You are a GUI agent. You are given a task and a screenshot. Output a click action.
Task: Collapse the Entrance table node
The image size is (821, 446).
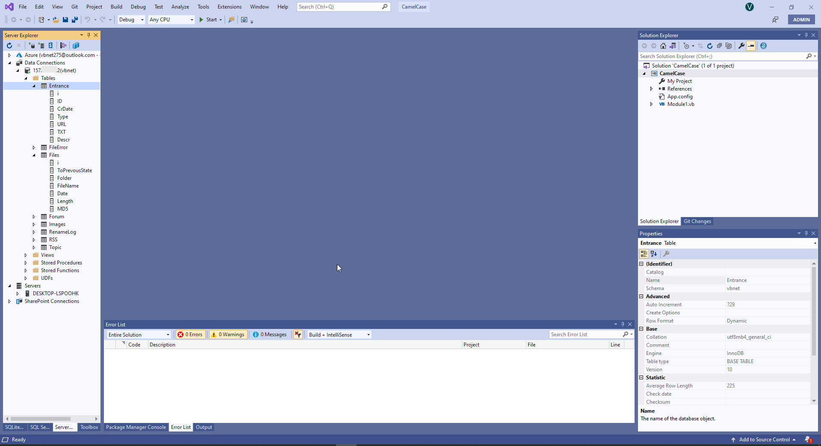pos(34,86)
